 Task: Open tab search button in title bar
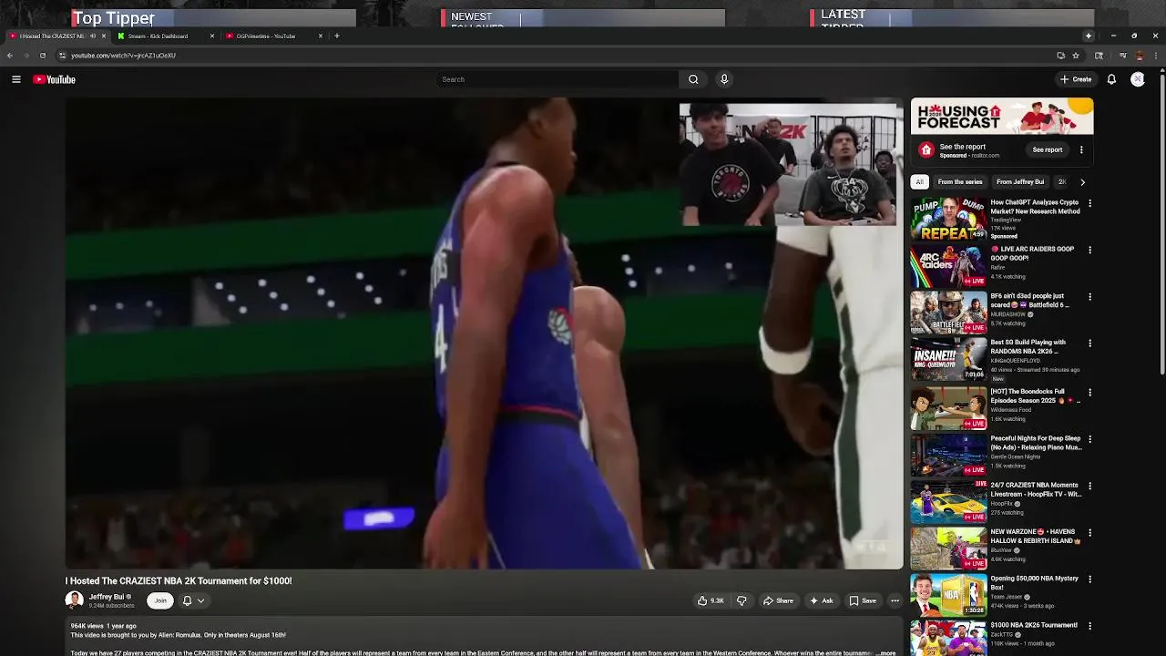pyautogui.click(x=1088, y=36)
